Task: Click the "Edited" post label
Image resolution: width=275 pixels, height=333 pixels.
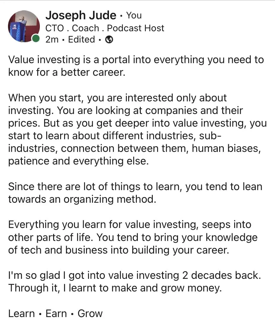Action: pos(81,40)
